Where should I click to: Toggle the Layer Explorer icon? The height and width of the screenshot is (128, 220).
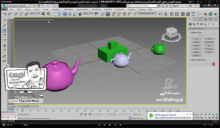click(177, 14)
